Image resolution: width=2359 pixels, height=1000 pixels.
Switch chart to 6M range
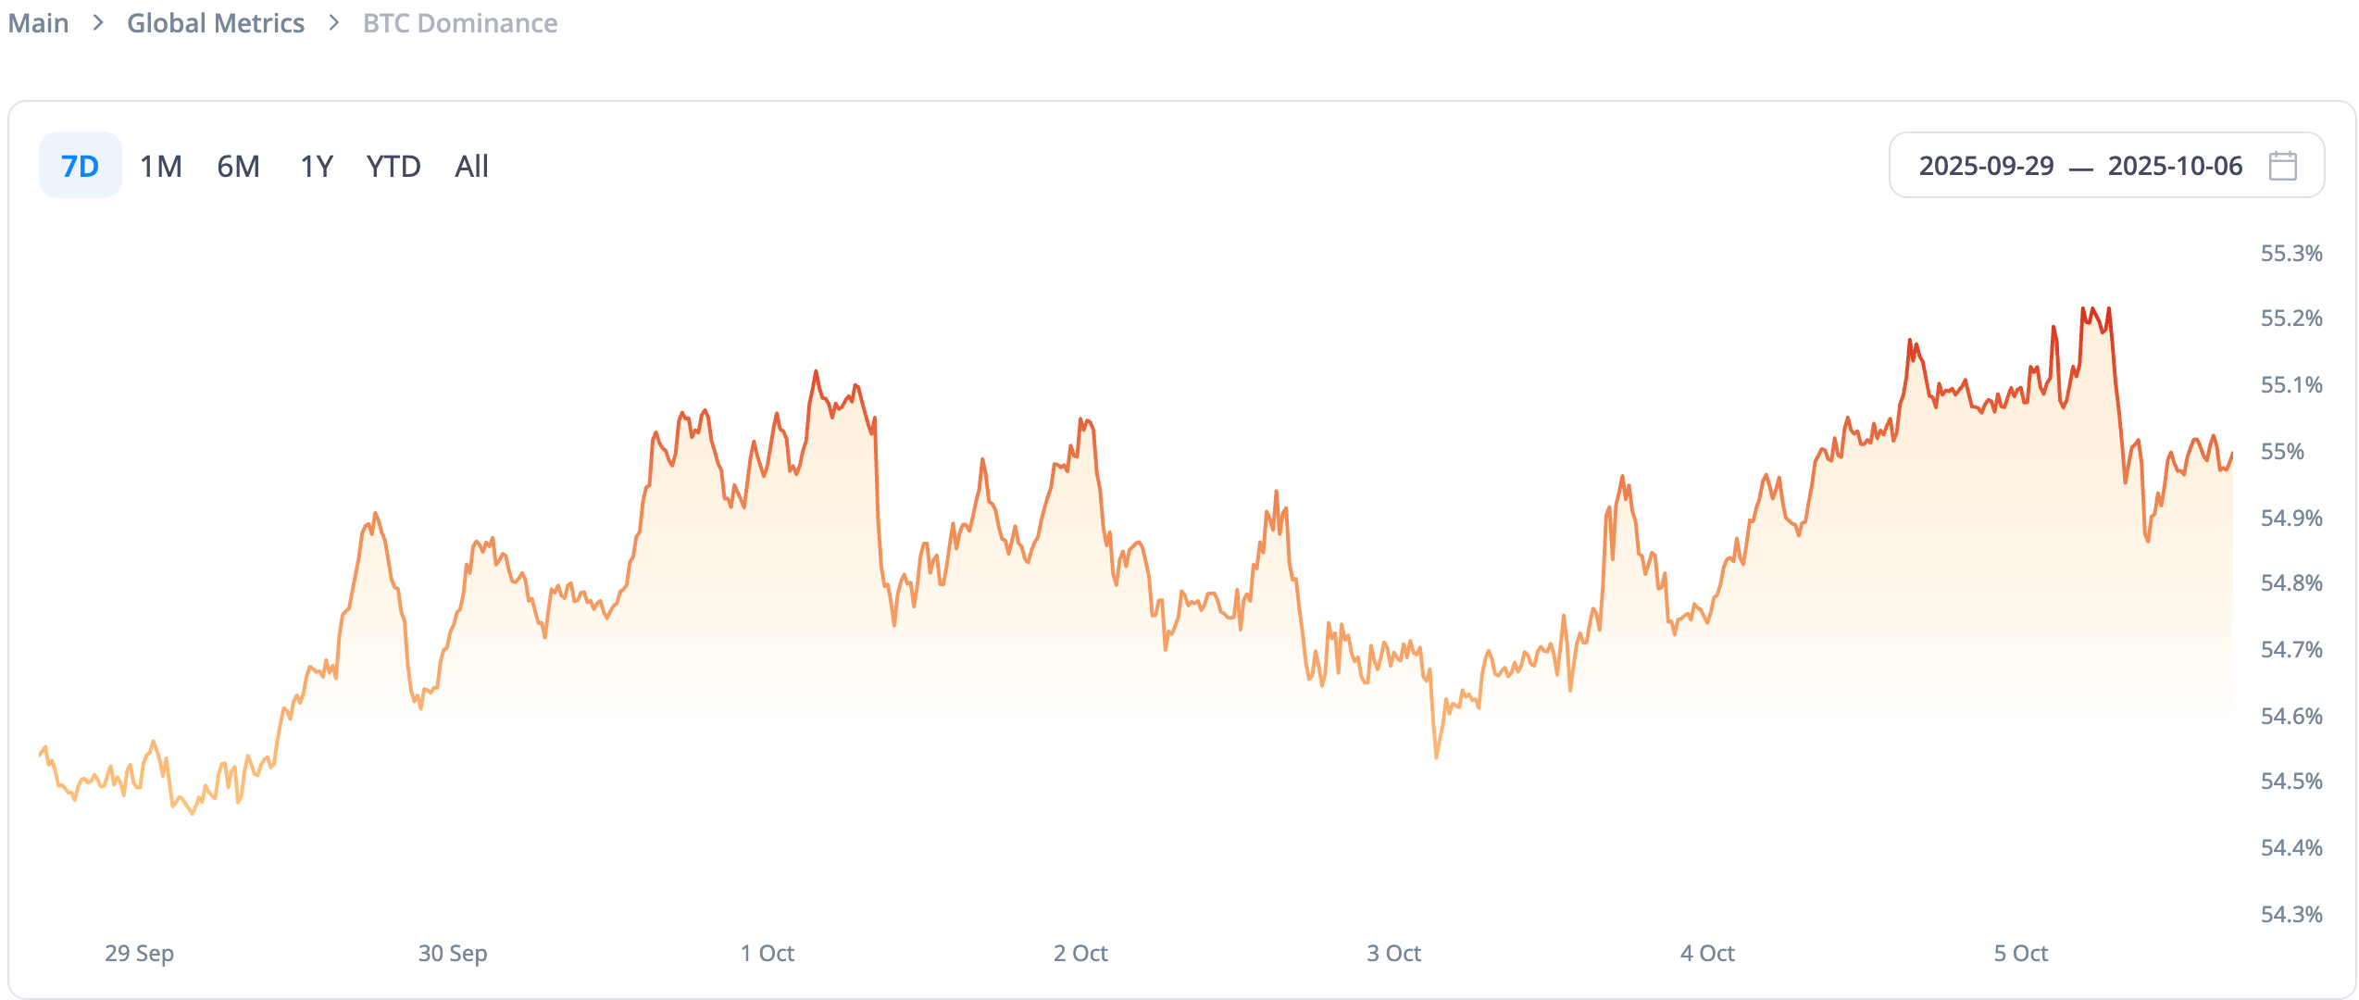coord(238,166)
